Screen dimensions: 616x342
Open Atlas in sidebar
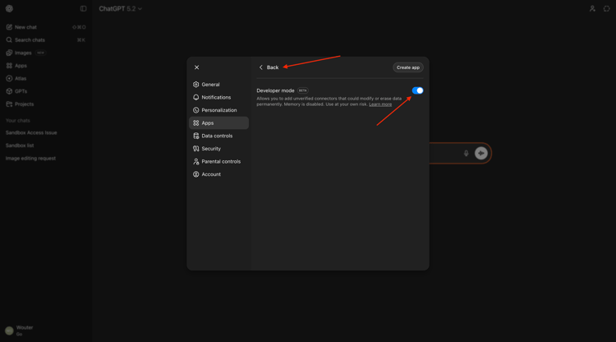coord(46,79)
